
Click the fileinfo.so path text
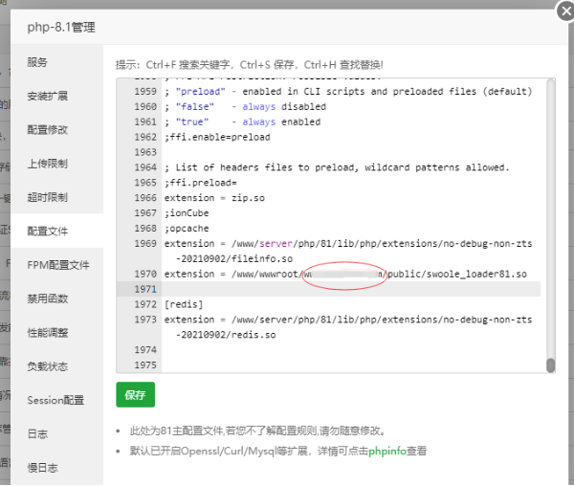[234, 258]
